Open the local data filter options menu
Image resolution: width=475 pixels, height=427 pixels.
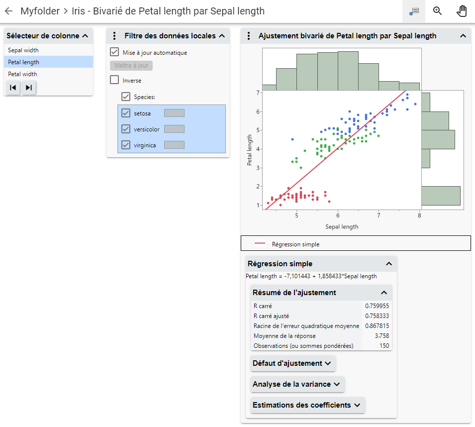(114, 36)
